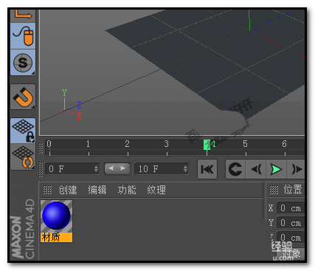
Task: Click the 0 F field stepper arrows
Action: 96,169
